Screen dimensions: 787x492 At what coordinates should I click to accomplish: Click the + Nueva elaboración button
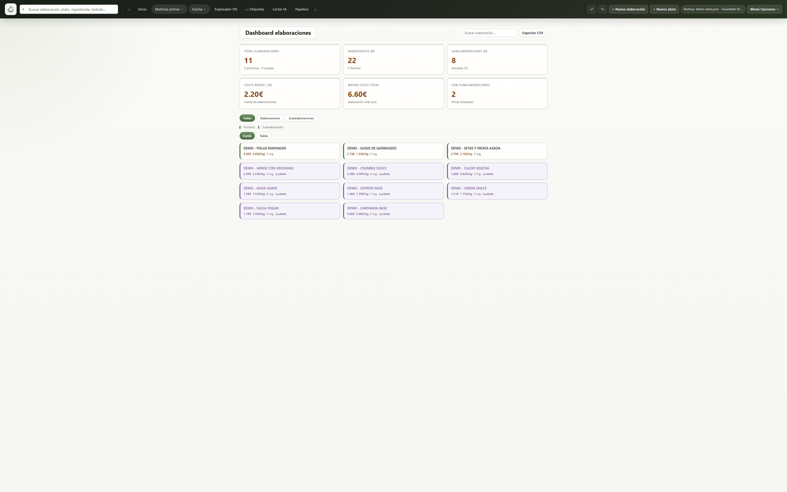tap(629, 9)
